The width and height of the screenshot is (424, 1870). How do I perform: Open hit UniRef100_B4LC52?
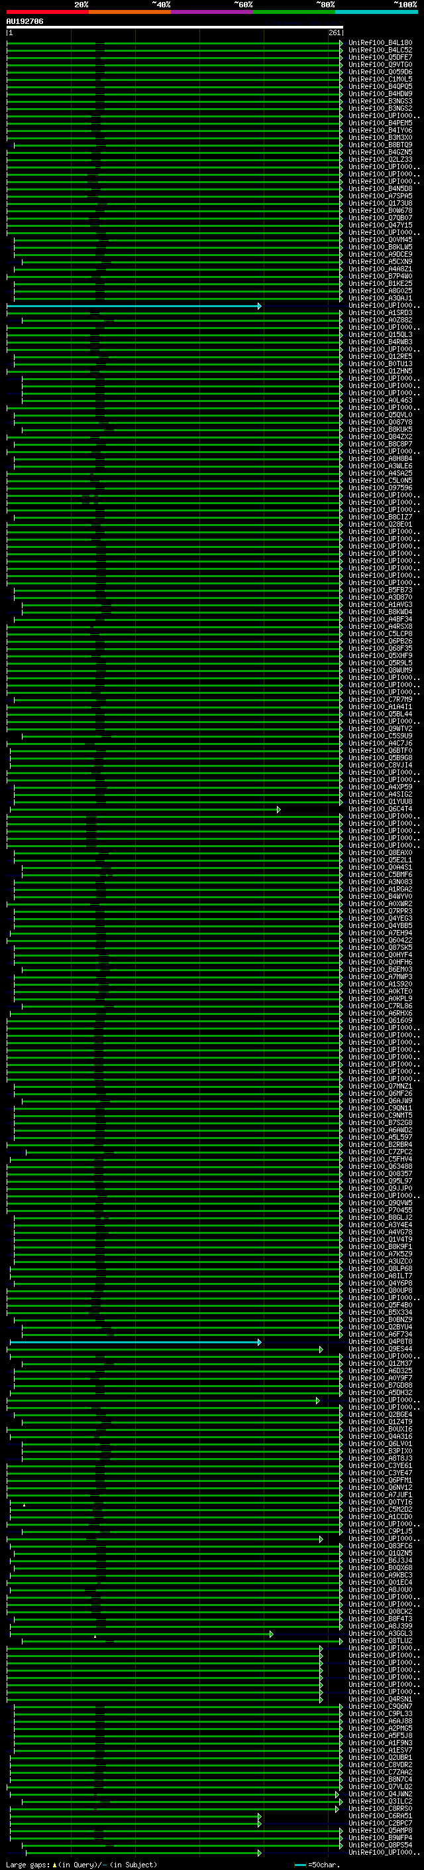[380, 50]
